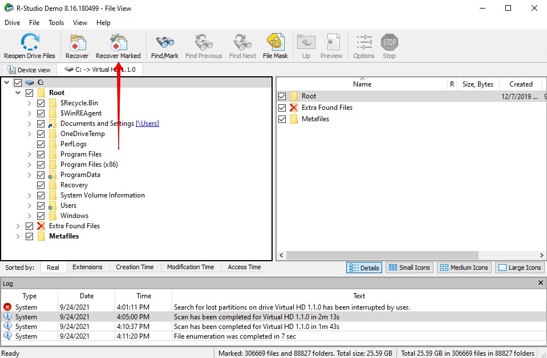
Task: Click the error icon on first log row
Action: coord(7,307)
